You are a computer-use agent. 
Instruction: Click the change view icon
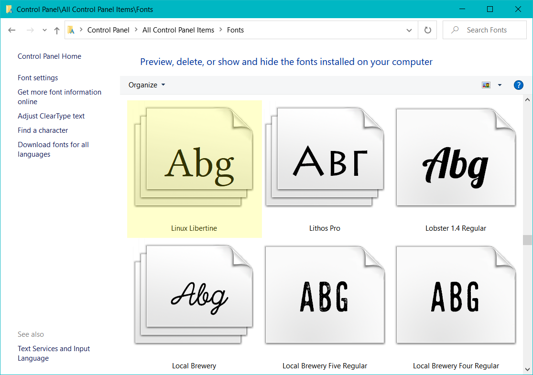pos(486,85)
